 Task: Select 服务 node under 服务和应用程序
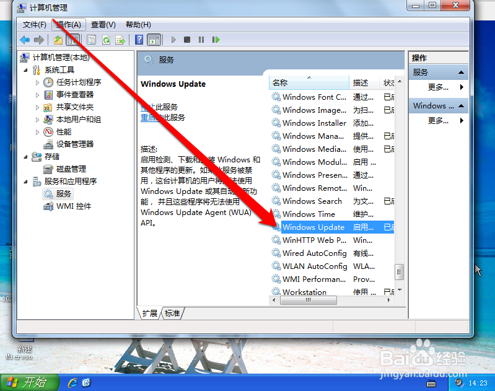click(63, 193)
